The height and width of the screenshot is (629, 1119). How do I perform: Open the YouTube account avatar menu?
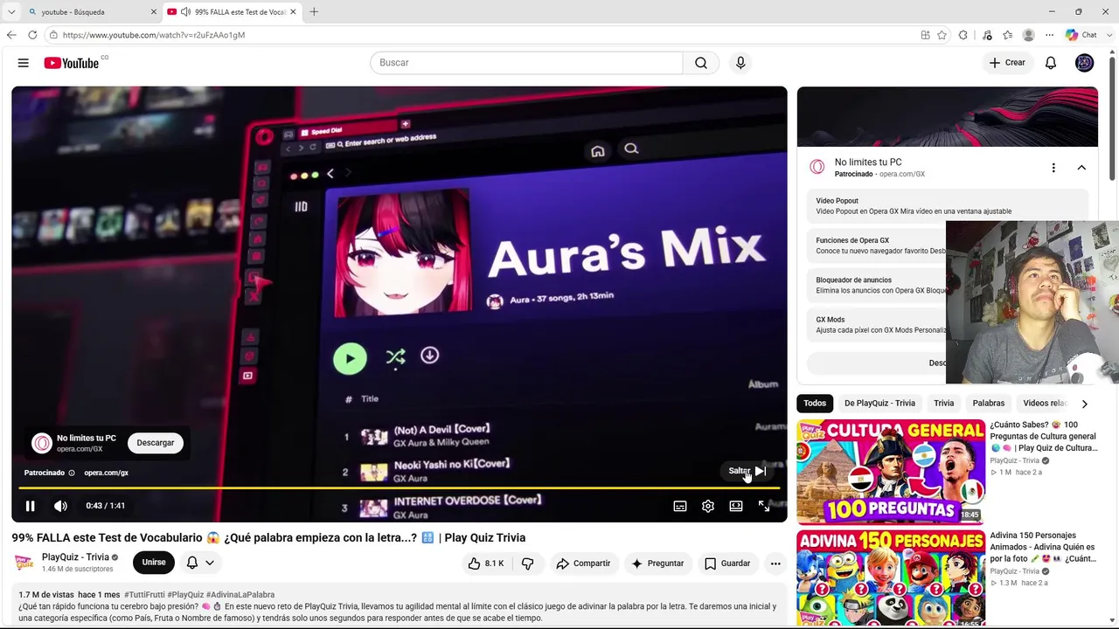[1084, 63]
